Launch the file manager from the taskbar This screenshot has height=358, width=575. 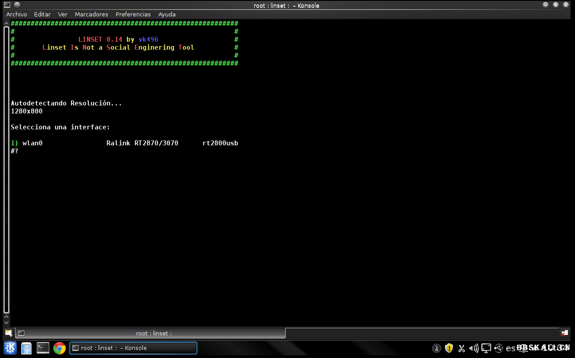point(27,348)
